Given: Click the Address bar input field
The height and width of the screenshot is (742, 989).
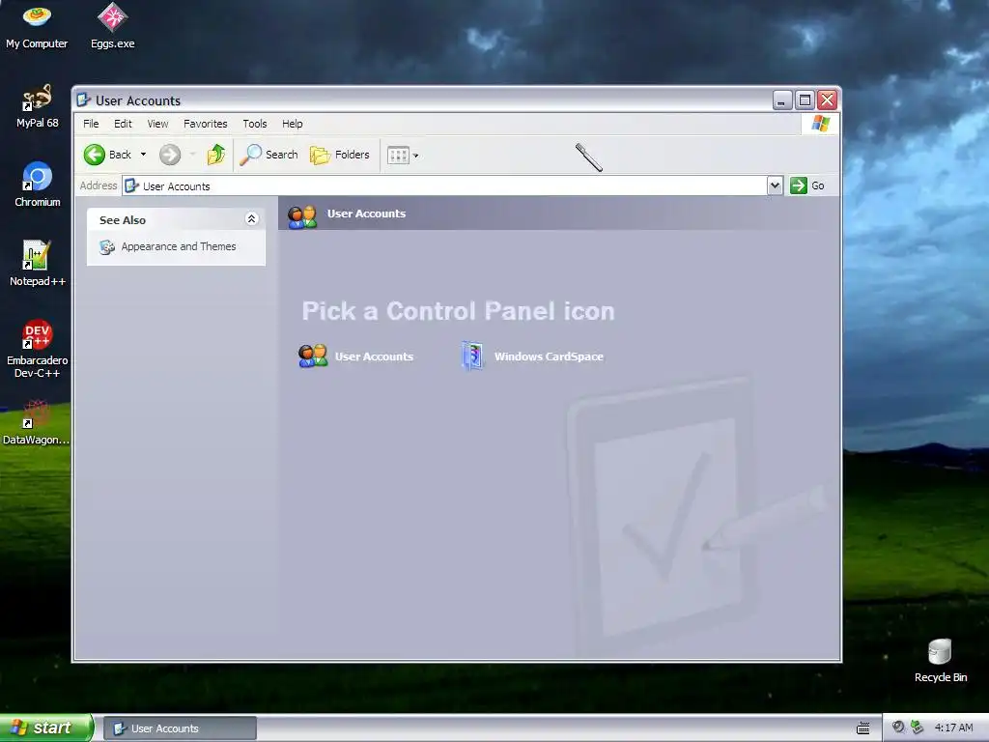Looking at the screenshot, I should (x=444, y=186).
